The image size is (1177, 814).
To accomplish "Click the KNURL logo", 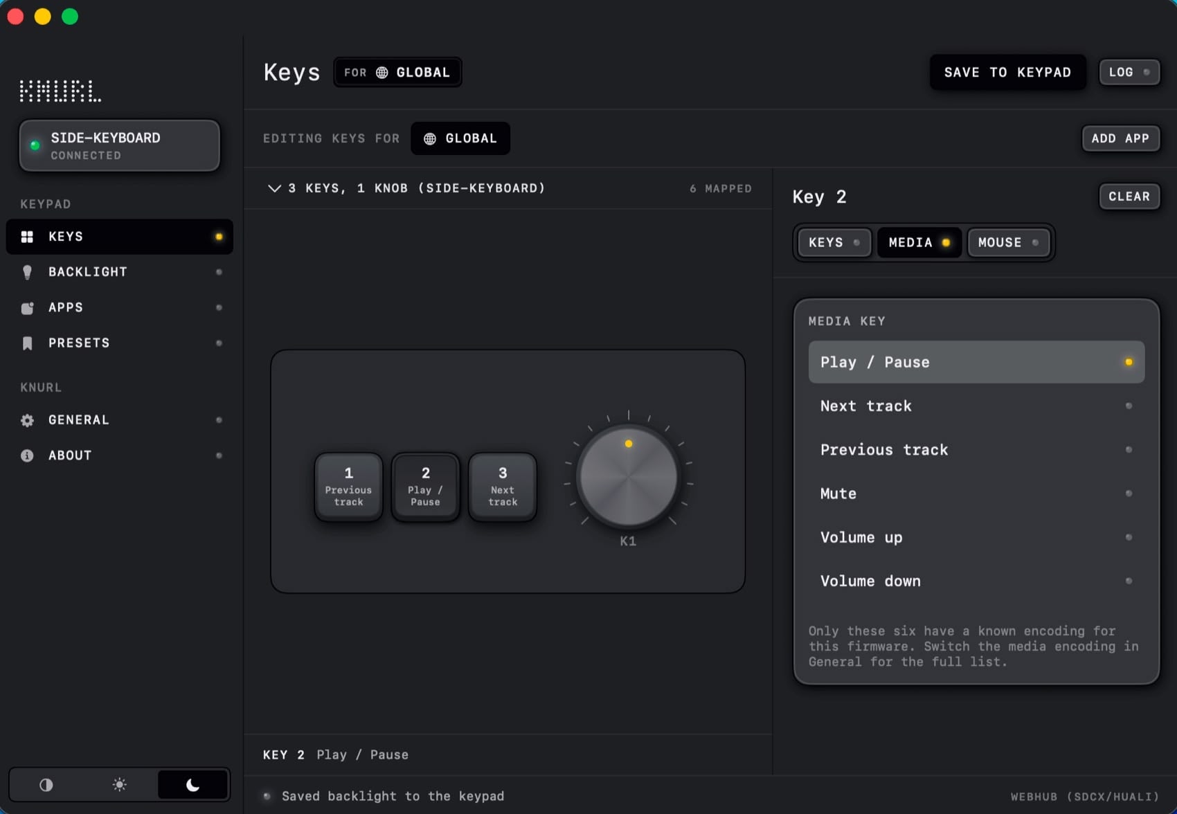I will [60, 91].
